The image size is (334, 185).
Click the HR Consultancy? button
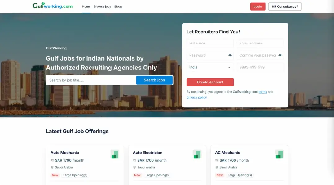click(285, 6)
